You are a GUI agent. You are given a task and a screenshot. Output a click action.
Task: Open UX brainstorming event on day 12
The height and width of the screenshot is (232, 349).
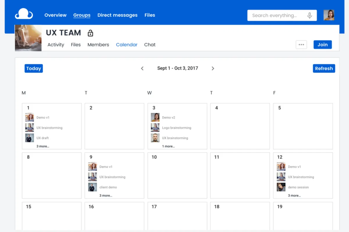[301, 177]
